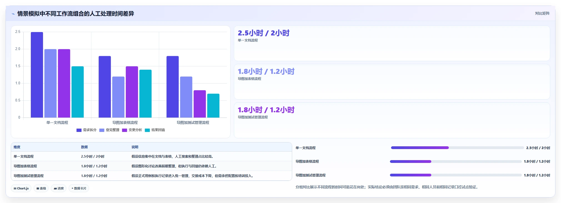Screen dimensions: 561x203
Task: Click the 进度 chip
Action: tap(59, 188)
